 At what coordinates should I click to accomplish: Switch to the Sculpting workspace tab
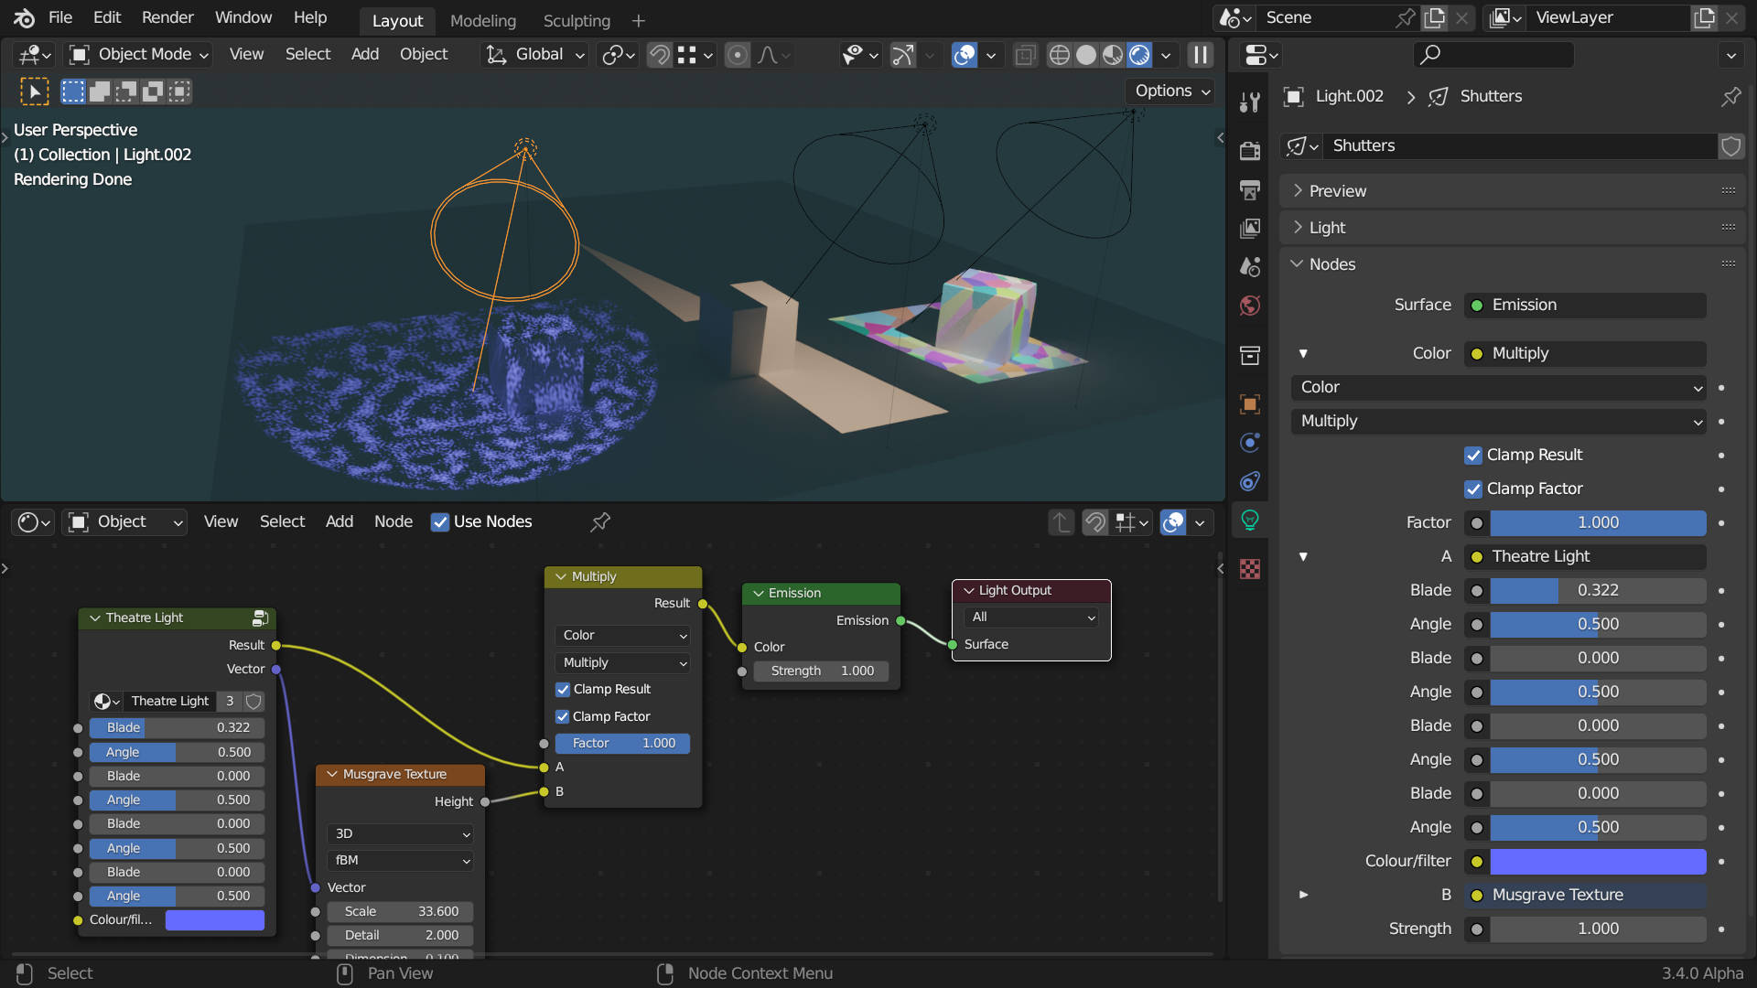(x=577, y=20)
